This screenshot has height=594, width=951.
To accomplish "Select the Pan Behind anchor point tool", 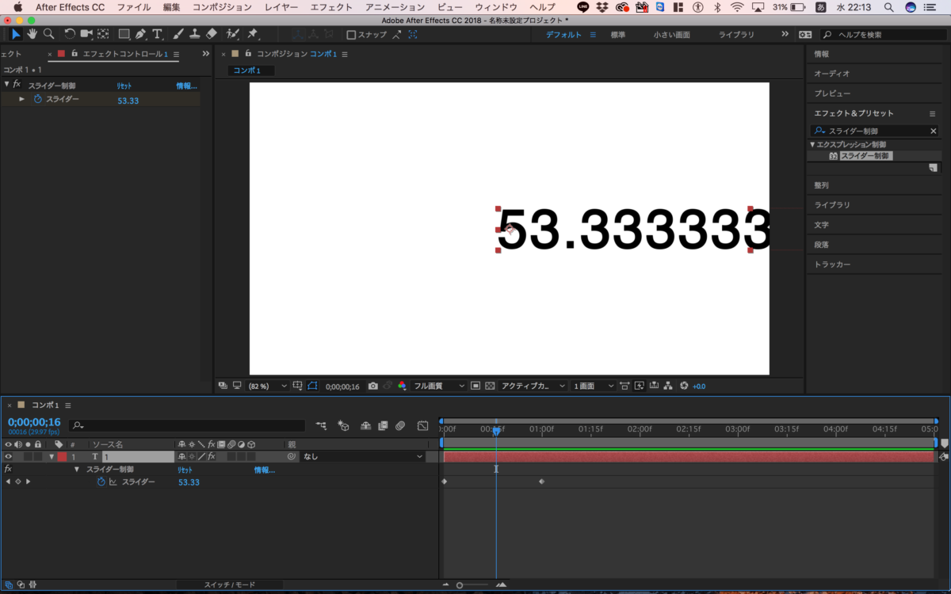I will point(103,34).
